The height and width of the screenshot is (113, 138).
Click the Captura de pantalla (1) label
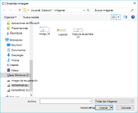click(x=83, y=36)
